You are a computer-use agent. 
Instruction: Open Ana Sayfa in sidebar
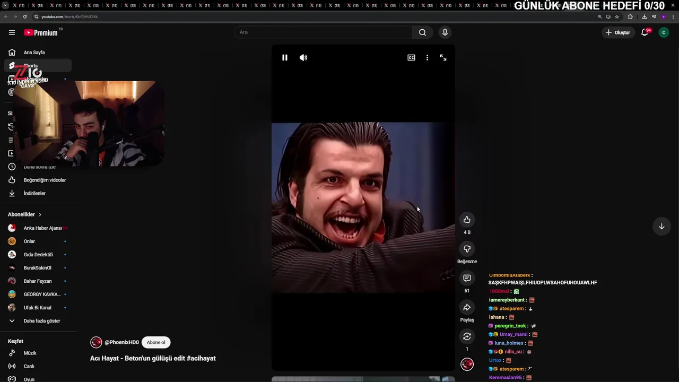tap(38, 53)
